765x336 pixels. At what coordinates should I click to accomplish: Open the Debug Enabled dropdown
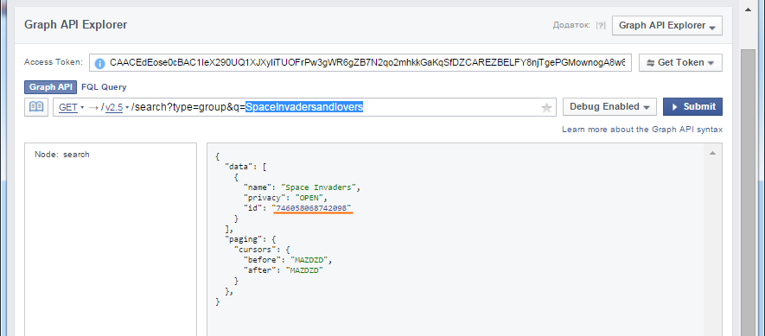click(609, 107)
